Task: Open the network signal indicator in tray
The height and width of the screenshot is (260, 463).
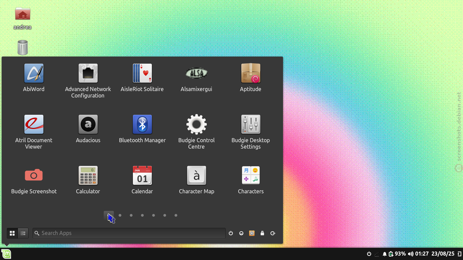Action: pyautogui.click(x=377, y=254)
